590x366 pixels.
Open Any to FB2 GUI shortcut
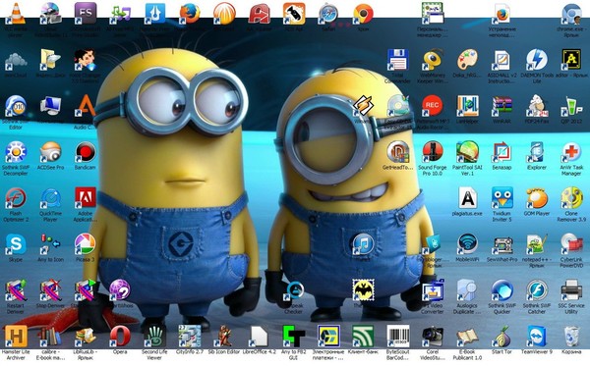(293, 337)
